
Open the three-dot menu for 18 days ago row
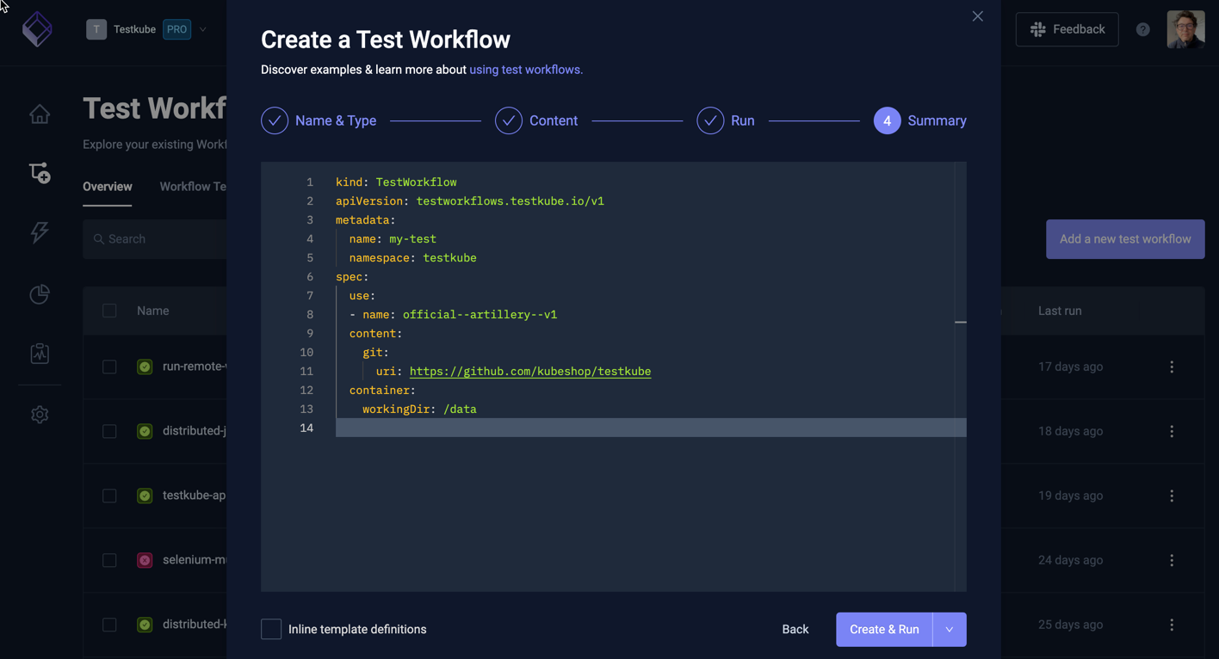1172,431
